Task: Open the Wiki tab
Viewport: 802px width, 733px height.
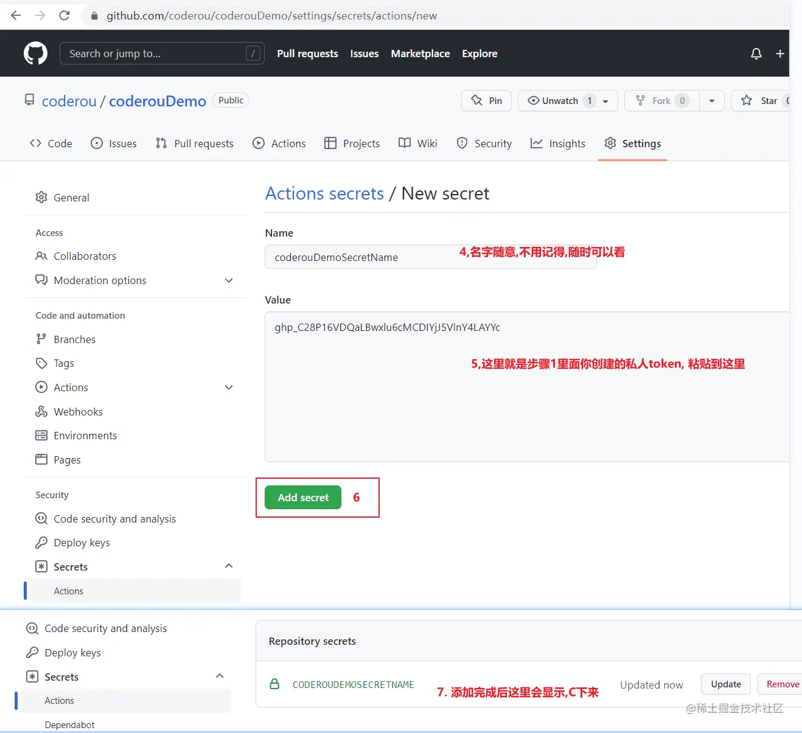Action: coord(418,144)
